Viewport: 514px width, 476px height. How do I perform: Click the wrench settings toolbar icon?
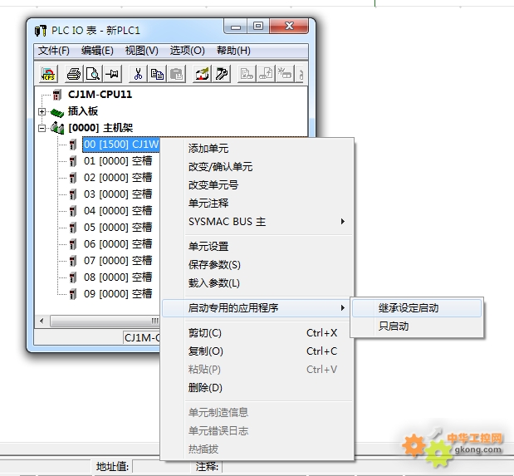[x=222, y=74]
